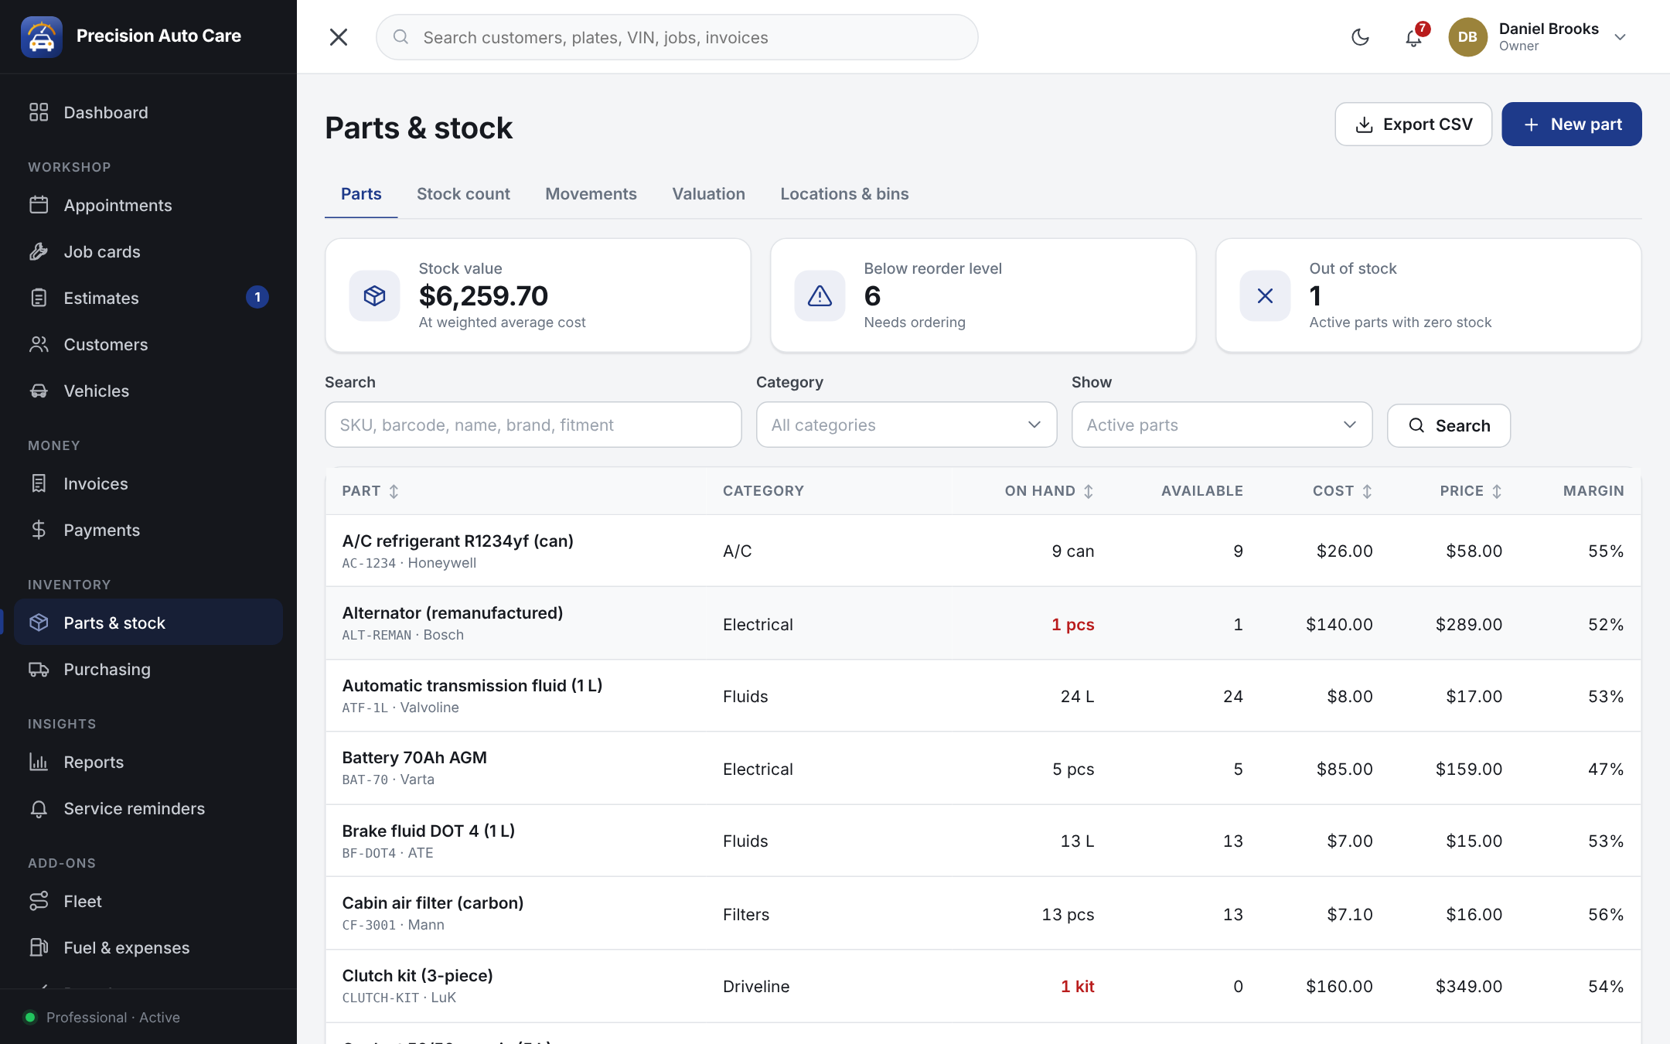
Task: Open Reports under Insights
Action: (x=148, y=762)
